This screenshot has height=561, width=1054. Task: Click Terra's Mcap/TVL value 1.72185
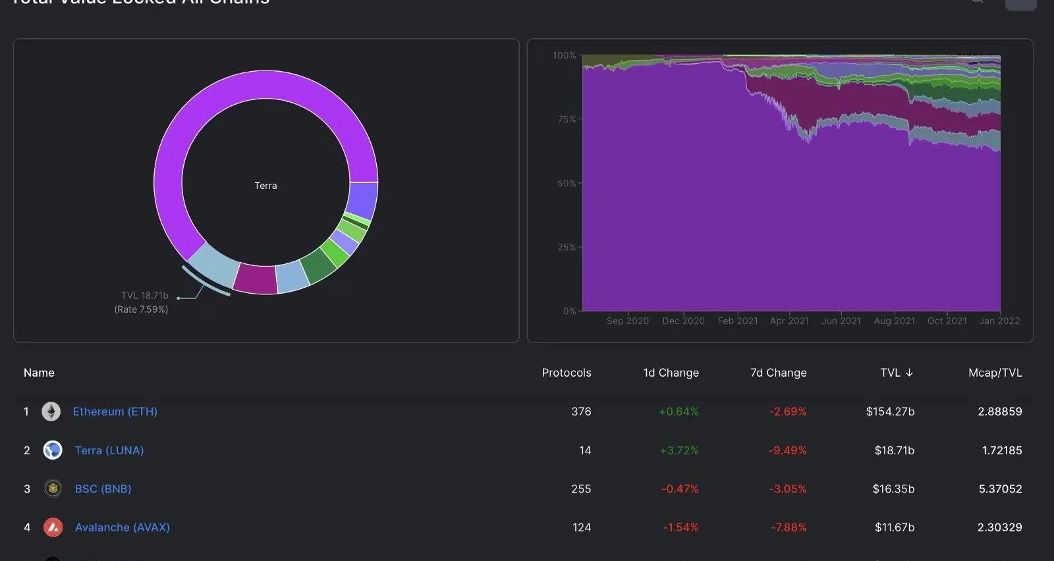[1002, 450]
